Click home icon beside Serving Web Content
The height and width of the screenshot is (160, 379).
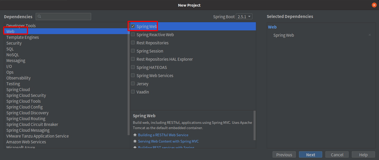coord(135,141)
